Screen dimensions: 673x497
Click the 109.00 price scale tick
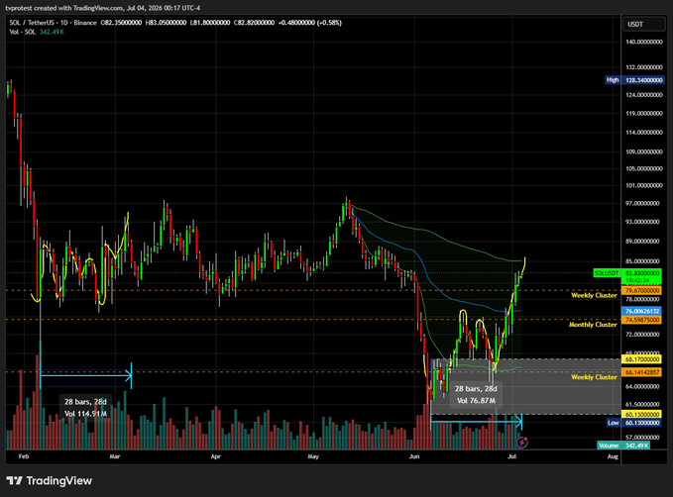point(644,151)
